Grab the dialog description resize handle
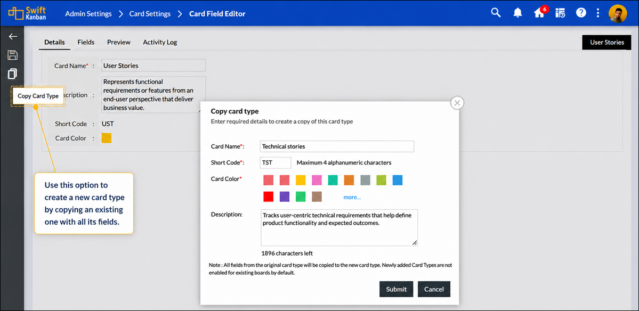This screenshot has height=311, width=639. [415, 243]
